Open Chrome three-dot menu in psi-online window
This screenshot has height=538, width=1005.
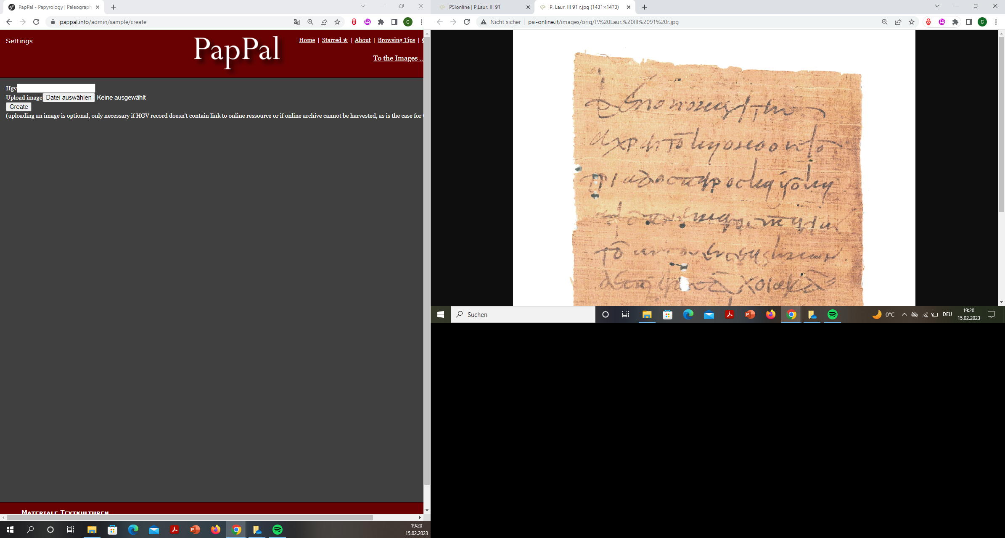[x=996, y=22]
